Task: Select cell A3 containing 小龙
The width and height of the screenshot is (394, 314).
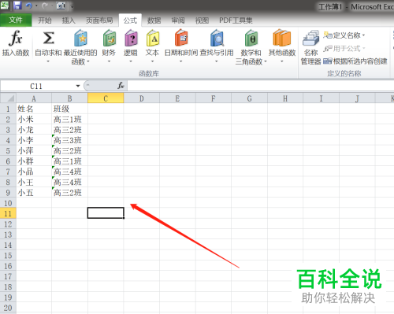Action: 34,130
